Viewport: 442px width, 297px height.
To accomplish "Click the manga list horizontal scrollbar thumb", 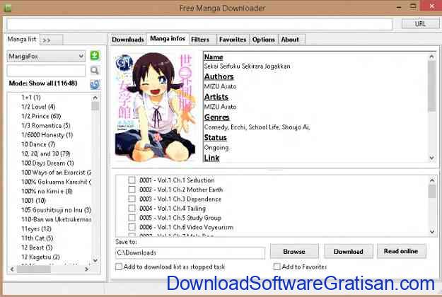I will [33, 269].
